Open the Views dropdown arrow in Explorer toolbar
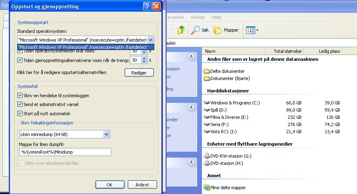The width and height of the screenshot is (357, 194). [257, 30]
